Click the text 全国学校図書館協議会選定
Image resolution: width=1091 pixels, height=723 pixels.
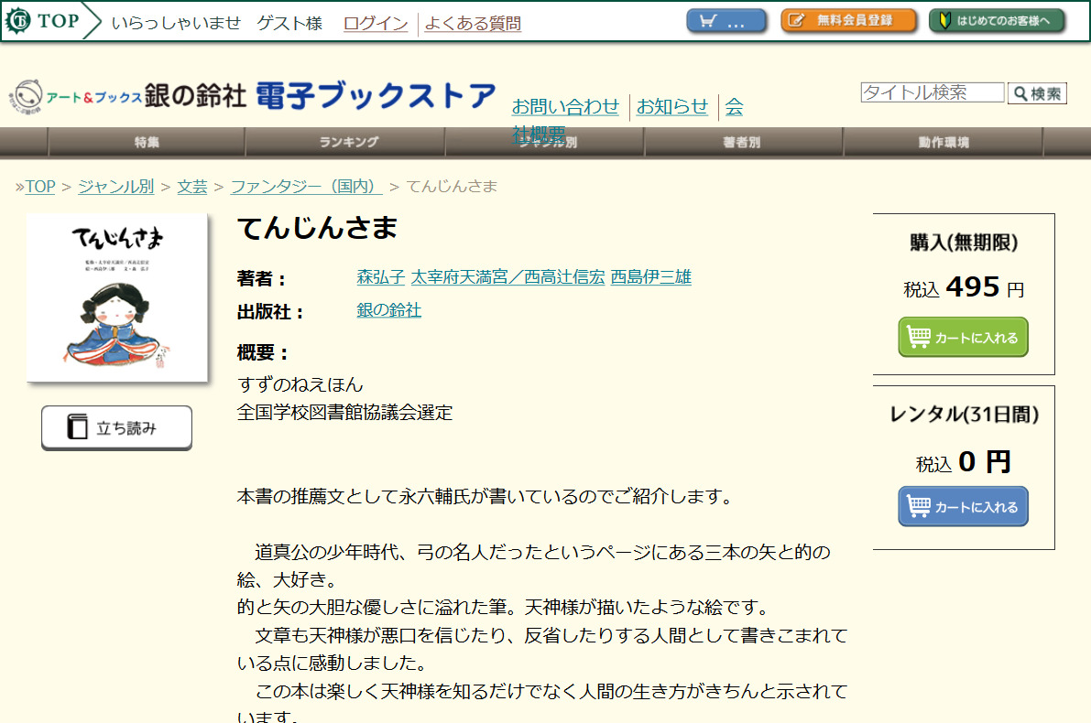click(344, 412)
